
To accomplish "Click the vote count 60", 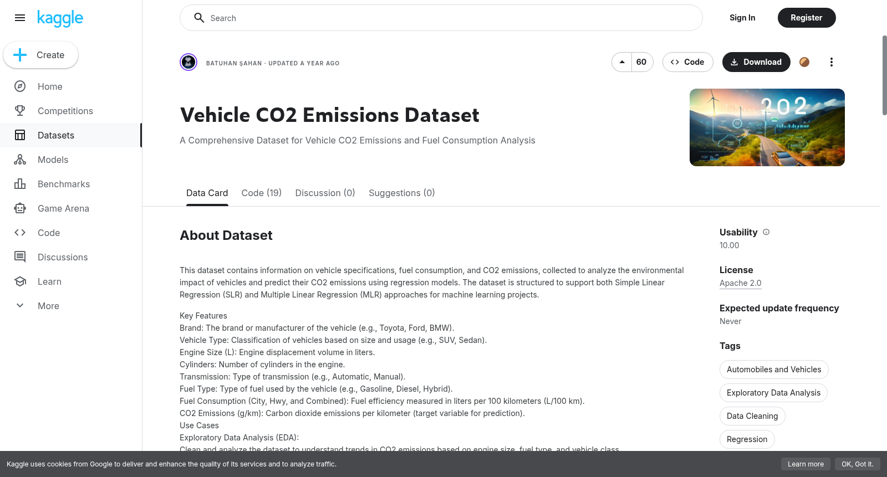I will (641, 62).
